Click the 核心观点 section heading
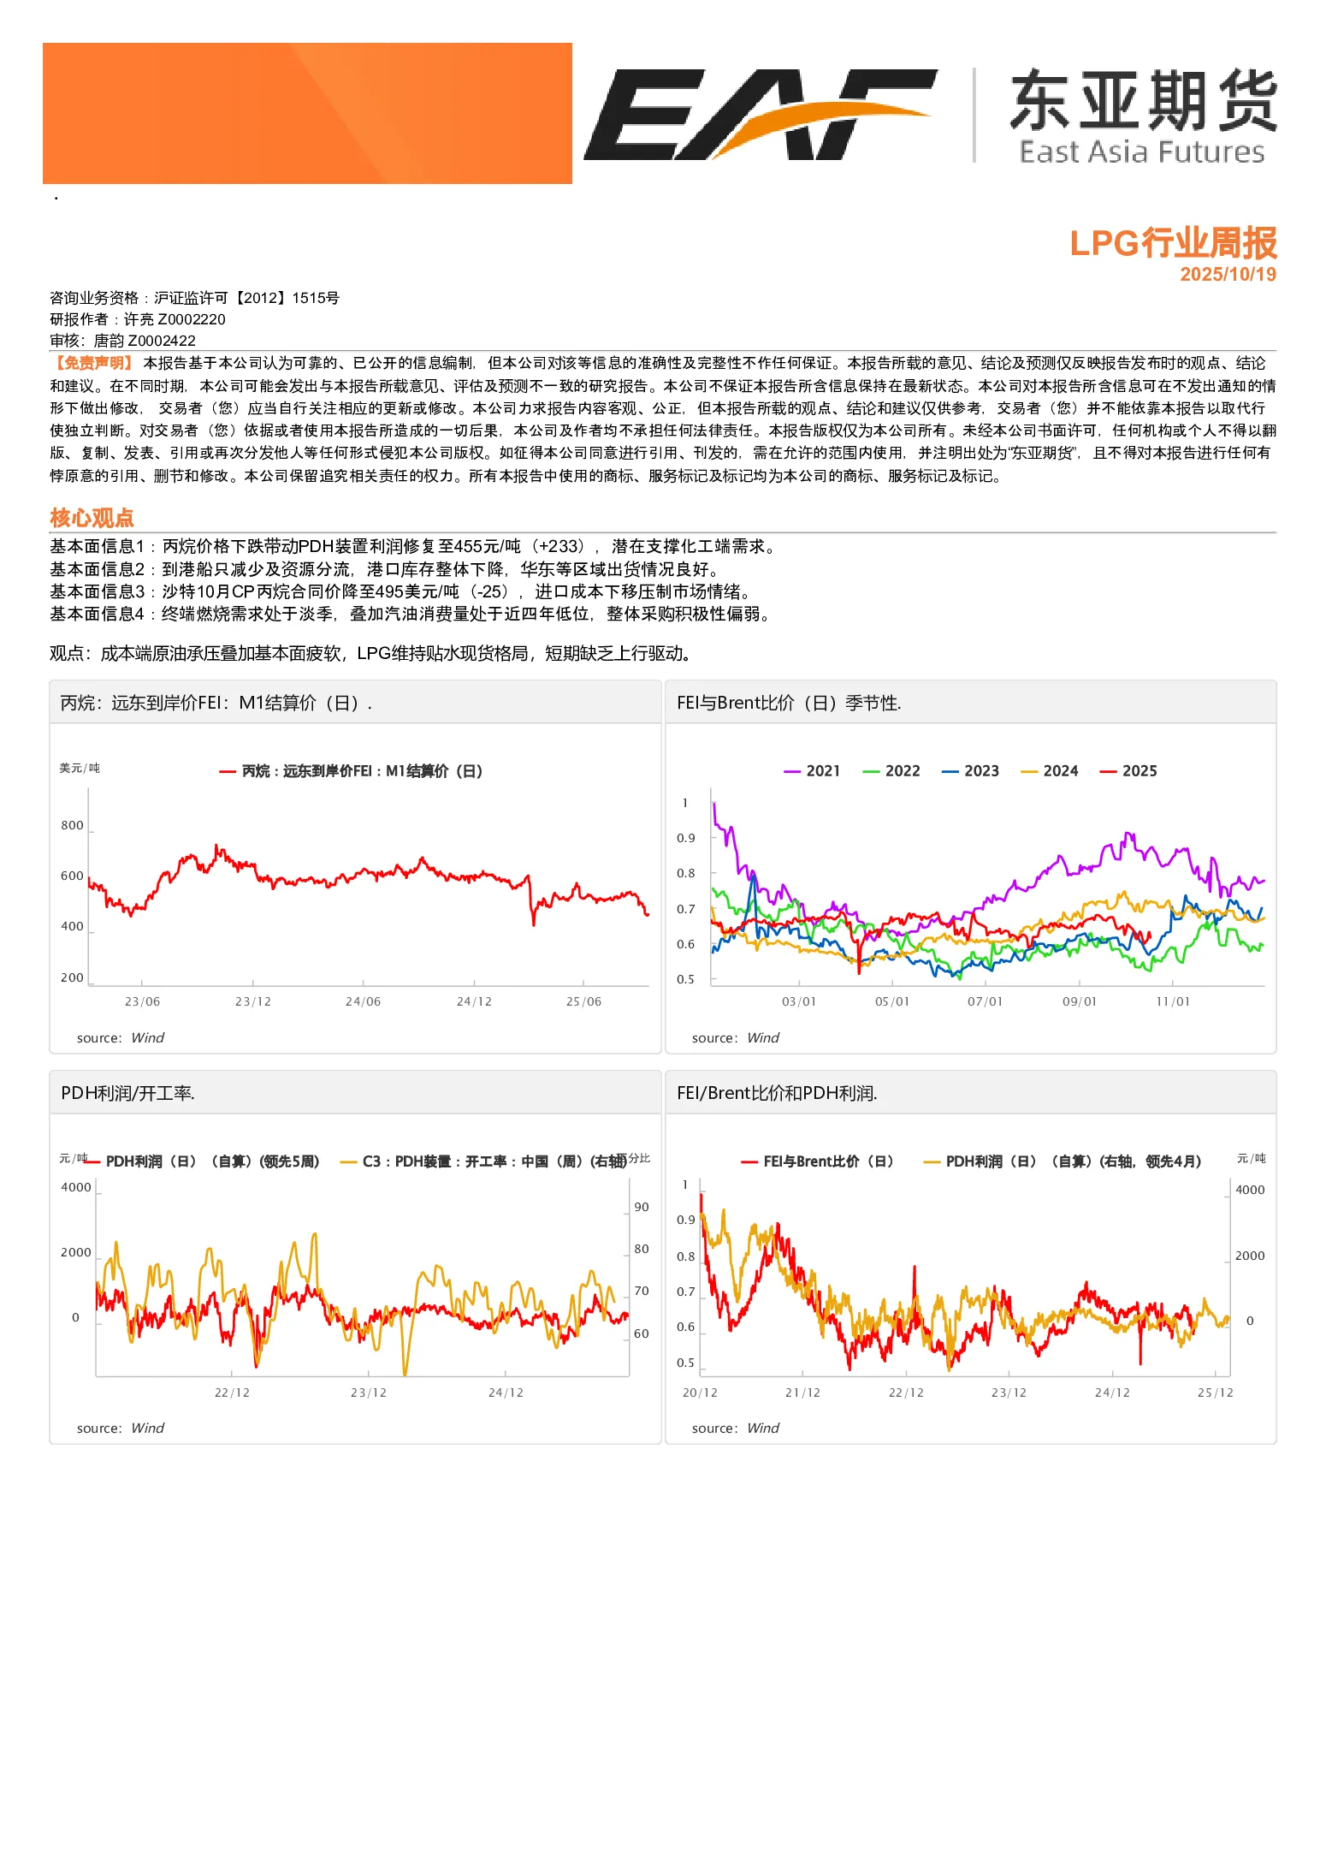1326x1859 pixels. tap(92, 518)
